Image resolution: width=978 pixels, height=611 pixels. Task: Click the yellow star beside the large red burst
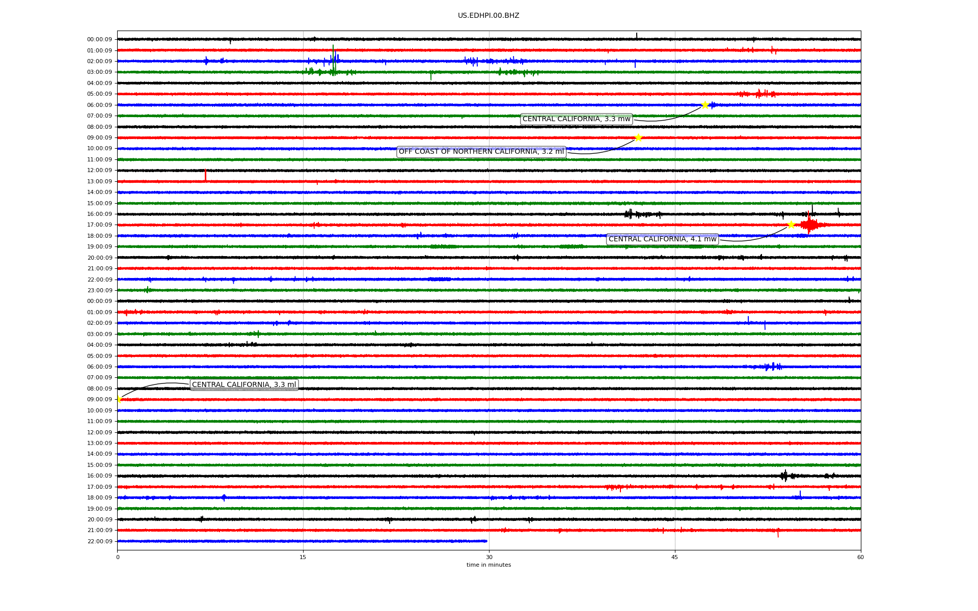click(791, 225)
